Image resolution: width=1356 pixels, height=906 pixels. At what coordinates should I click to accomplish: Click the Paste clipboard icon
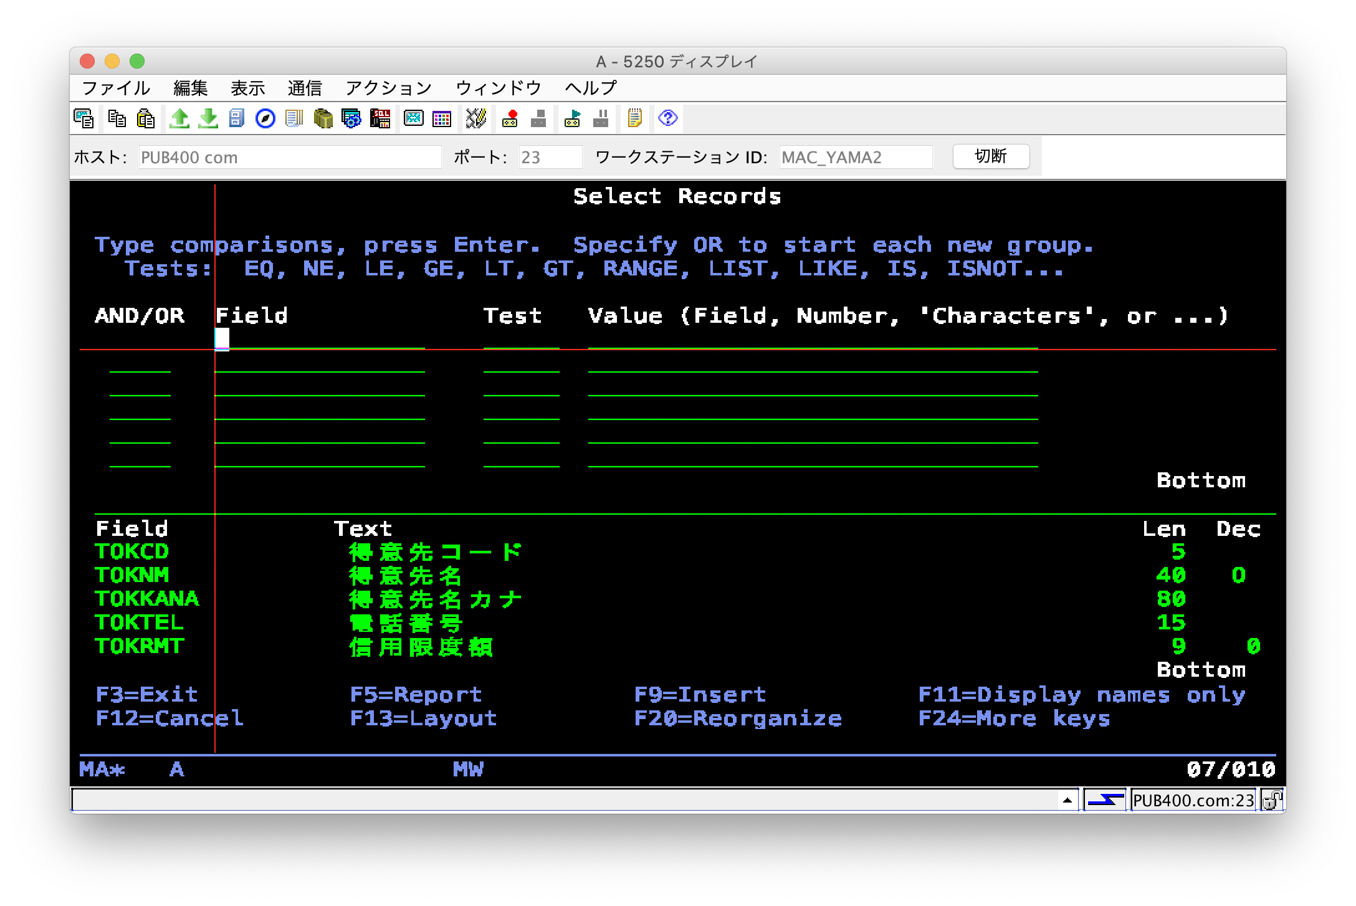(145, 118)
